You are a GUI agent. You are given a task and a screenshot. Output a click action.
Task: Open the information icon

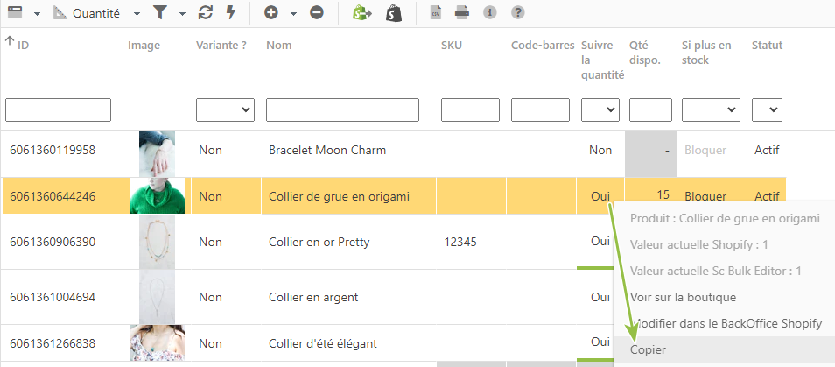click(490, 13)
